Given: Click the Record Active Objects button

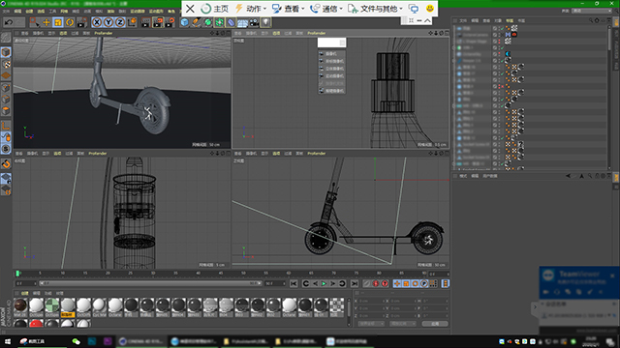Looking at the screenshot, I should pos(367,283).
